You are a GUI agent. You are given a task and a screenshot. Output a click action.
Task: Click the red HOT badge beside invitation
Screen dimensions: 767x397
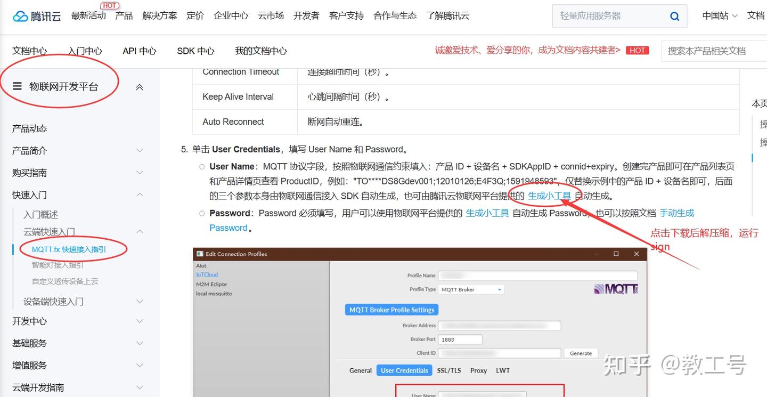pyautogui.click(x=637, y=51)
